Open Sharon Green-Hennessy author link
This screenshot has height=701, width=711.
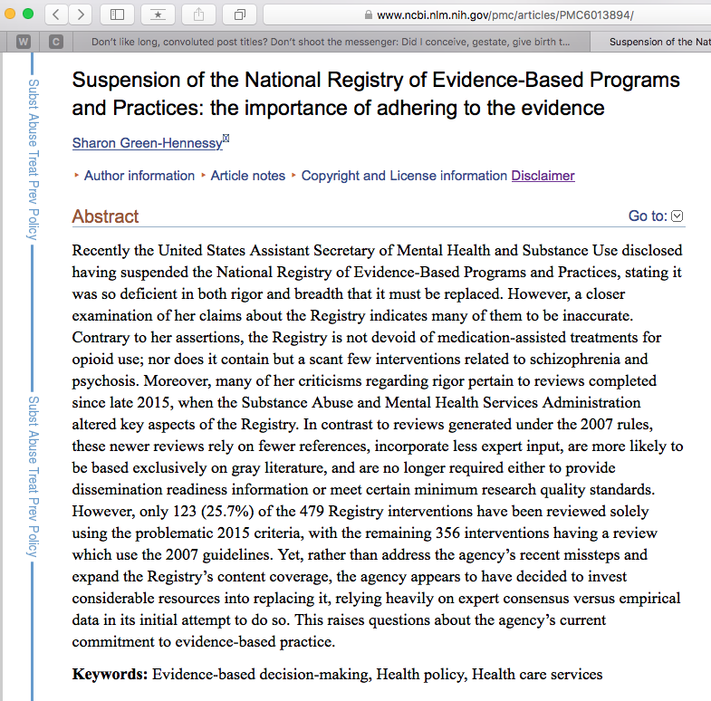point(147,143)
